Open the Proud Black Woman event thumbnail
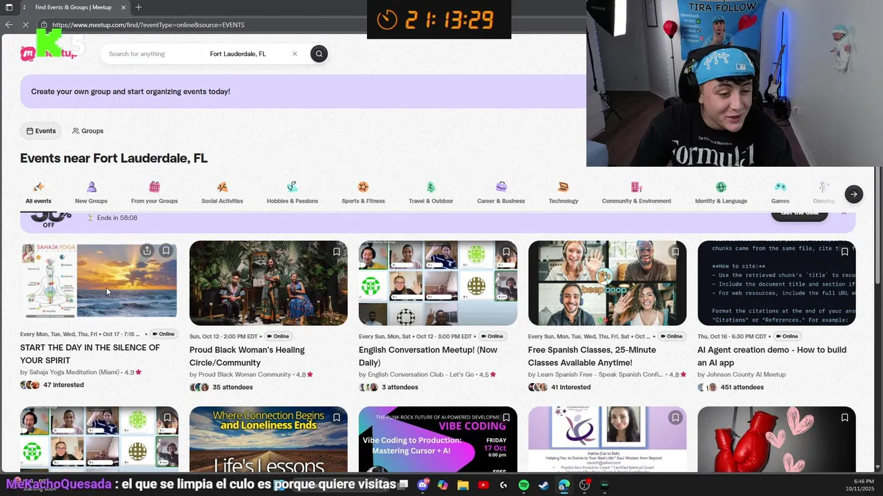Screen dimensions: 883x496 (x=268, y=283)
